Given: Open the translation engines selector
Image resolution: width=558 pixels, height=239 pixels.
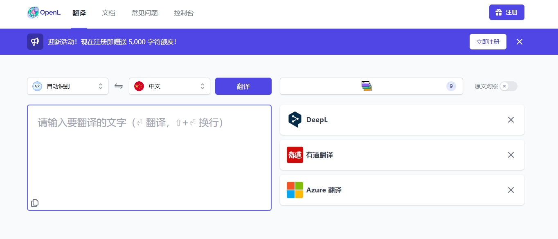Looking at the screenshot, I should click(x=371, y=86).
